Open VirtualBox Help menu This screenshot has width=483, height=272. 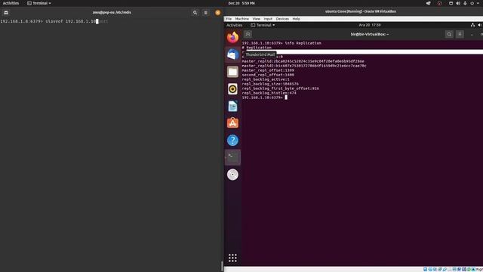[x=296, y=19]
